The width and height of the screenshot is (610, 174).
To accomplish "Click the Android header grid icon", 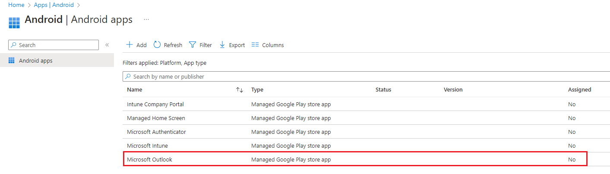I will coord(14,22).
